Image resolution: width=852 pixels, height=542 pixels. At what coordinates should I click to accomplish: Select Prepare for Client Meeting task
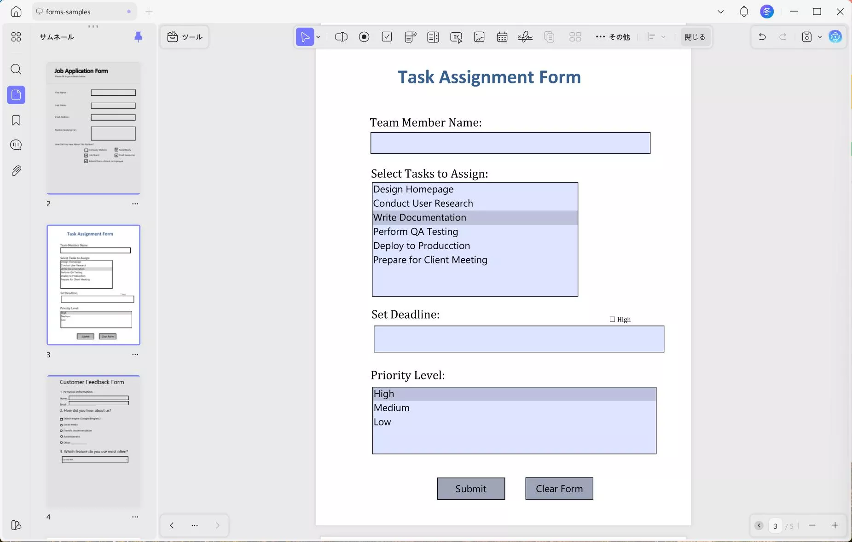pyautogui.click(x=475, y=260)
